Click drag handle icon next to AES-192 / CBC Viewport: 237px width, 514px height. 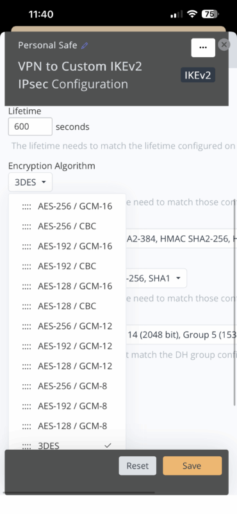pos(27,267)
